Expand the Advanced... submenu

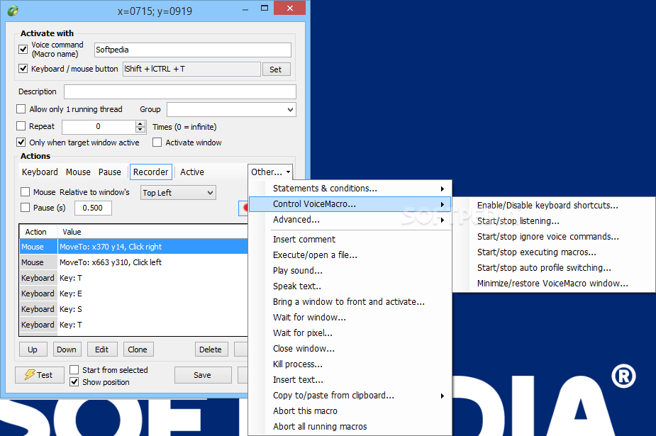point(350,220)
